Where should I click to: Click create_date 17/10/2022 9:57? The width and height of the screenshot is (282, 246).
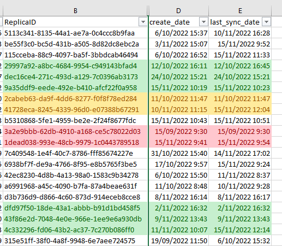(178, 164)
